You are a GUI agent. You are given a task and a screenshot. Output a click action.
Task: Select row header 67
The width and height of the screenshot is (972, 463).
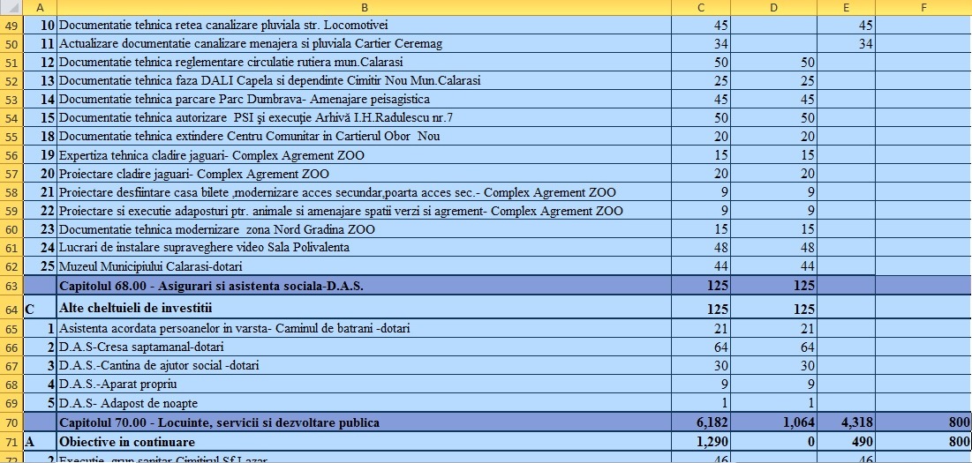coord(11,366)
